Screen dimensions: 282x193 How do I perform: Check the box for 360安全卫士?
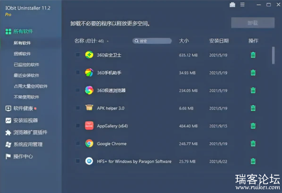point(78,54)
